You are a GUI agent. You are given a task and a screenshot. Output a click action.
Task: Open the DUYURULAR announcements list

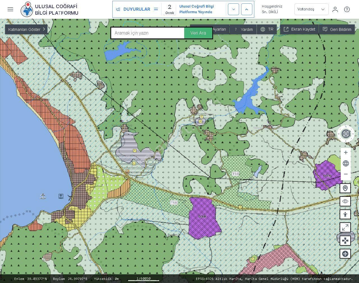point(137,9)
